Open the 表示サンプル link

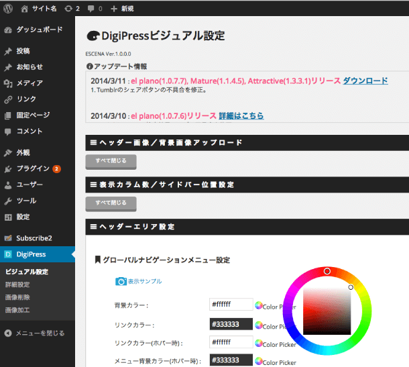point(145,281)
